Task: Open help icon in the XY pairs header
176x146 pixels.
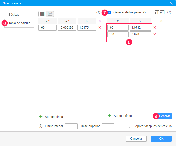Action: tap(169, 12)
